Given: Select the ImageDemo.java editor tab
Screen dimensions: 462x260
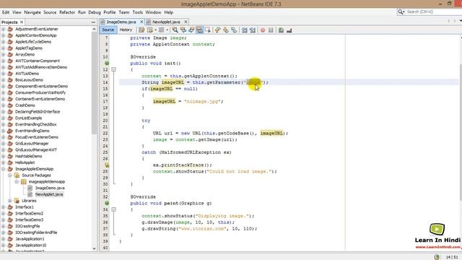Looking at the screenshot, I should [121, 22].
